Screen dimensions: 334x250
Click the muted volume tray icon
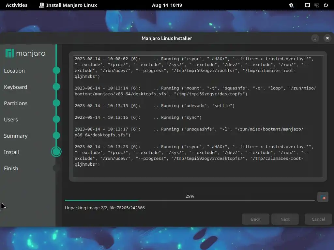tap(317, 5)
